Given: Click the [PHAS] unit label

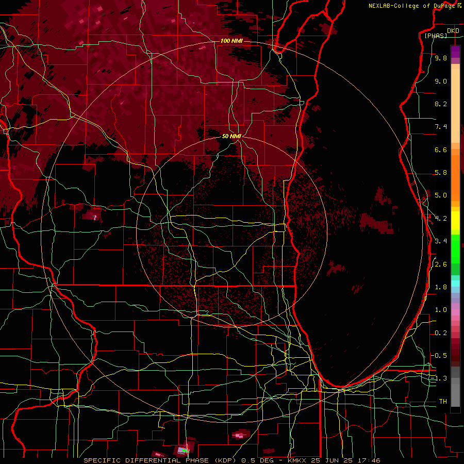Looking at the screenshot, I should [436, 36].
